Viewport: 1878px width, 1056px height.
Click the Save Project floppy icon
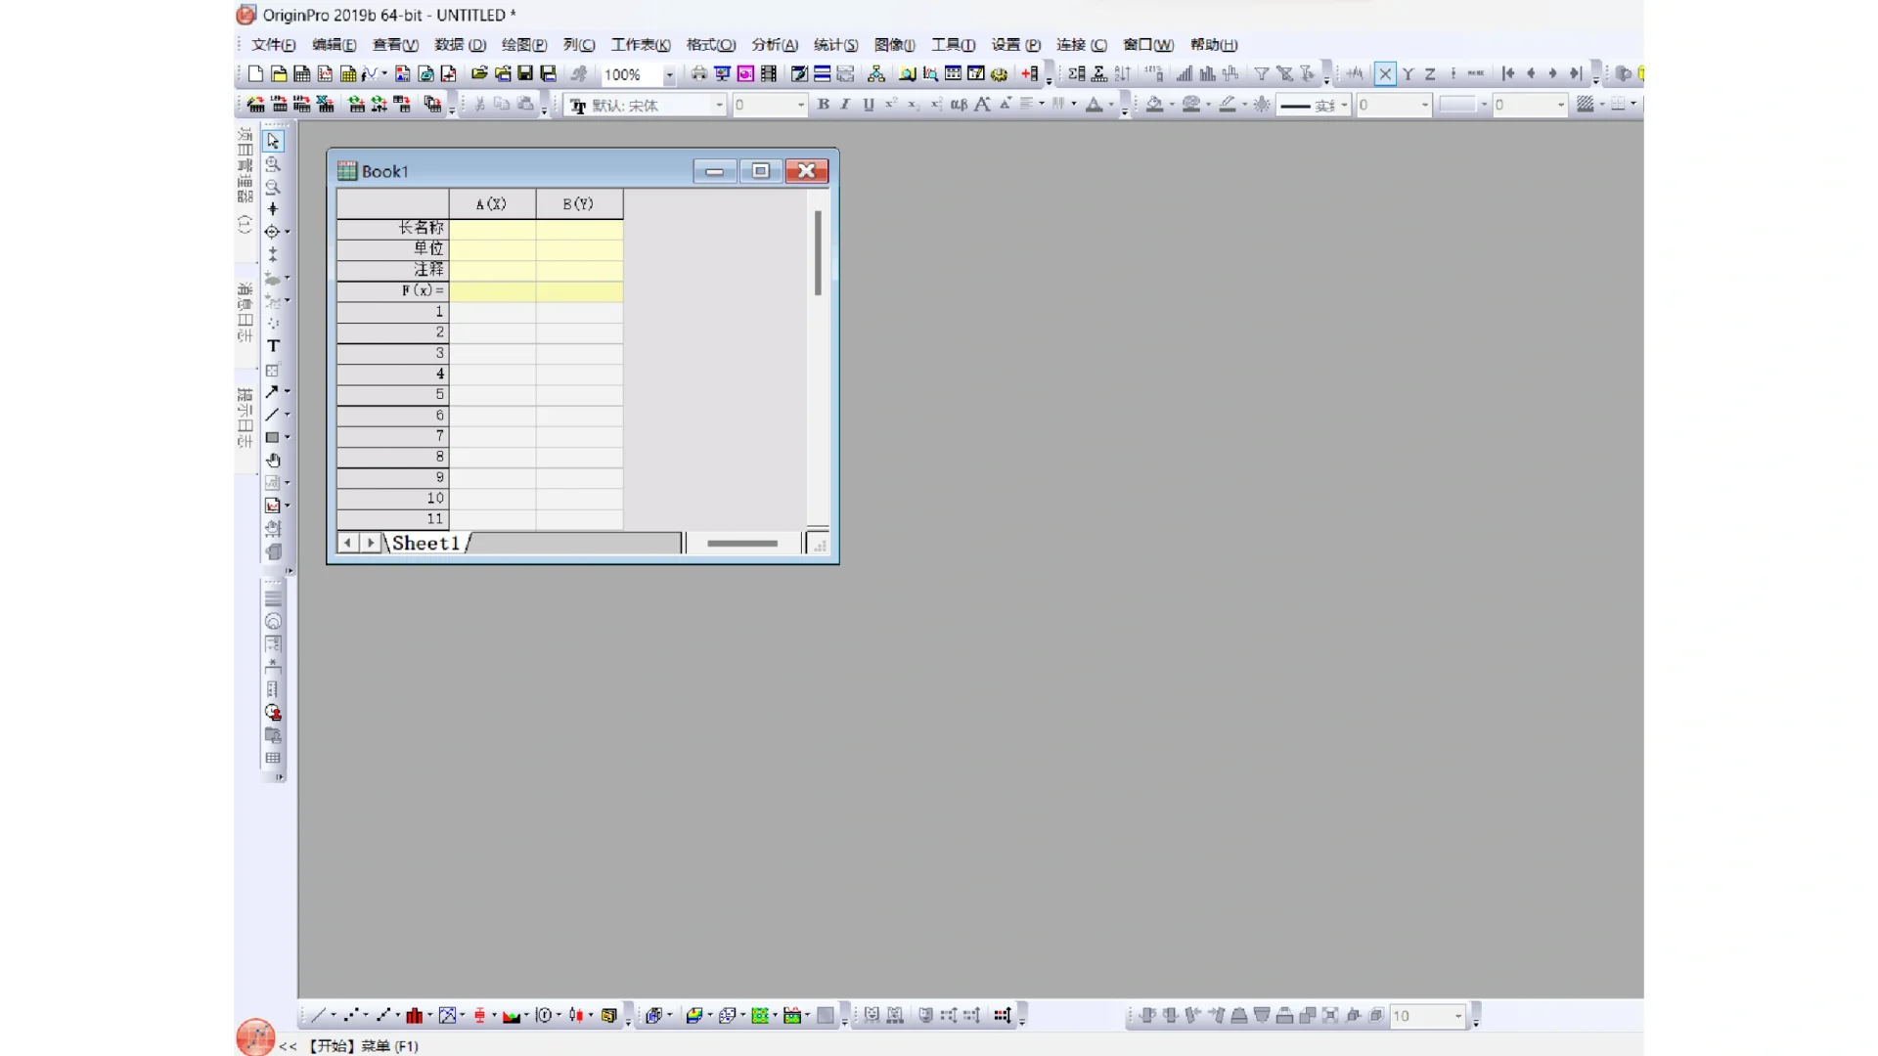pos(525,74)
